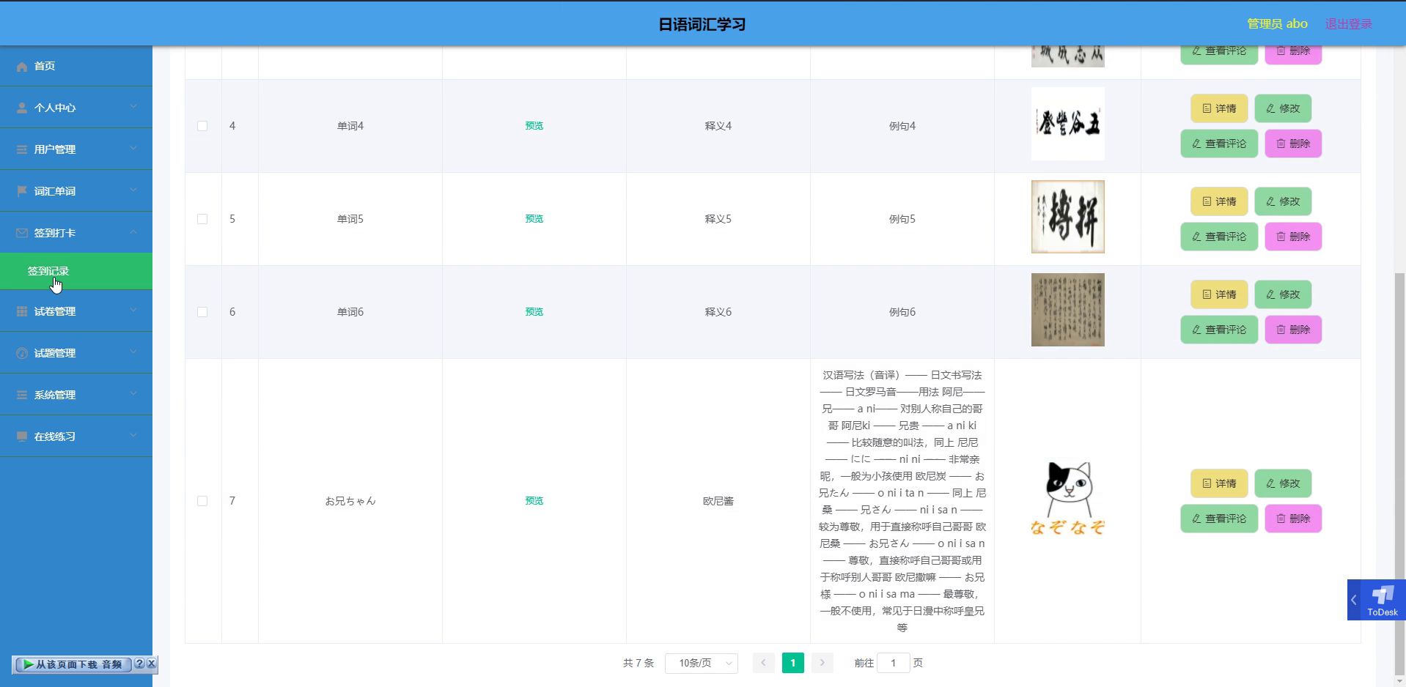The width and height of the screenshot is (1406, 687).
Task: Click the flag icon beside 词汇单词
Action: 22,191
